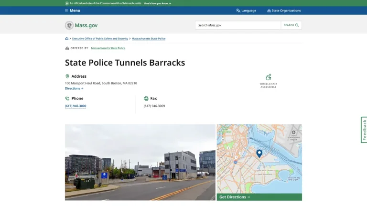The image size is (367, 206).
Task: Click the breadcrumb home icon
Action: [x=67, y=39]
